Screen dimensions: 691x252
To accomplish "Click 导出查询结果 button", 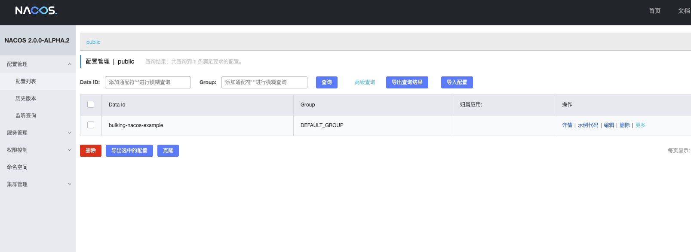I will (x=407, y=82).
